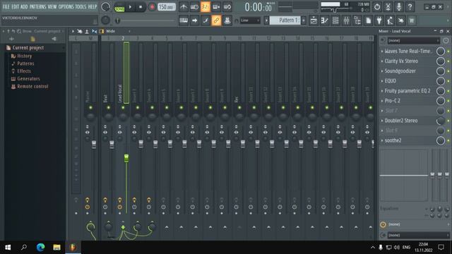Mute the Master mixer track LED
Image resolution: width=452 pixels, height=254 pixels.
pyautogui.click(x=90, y=107)
